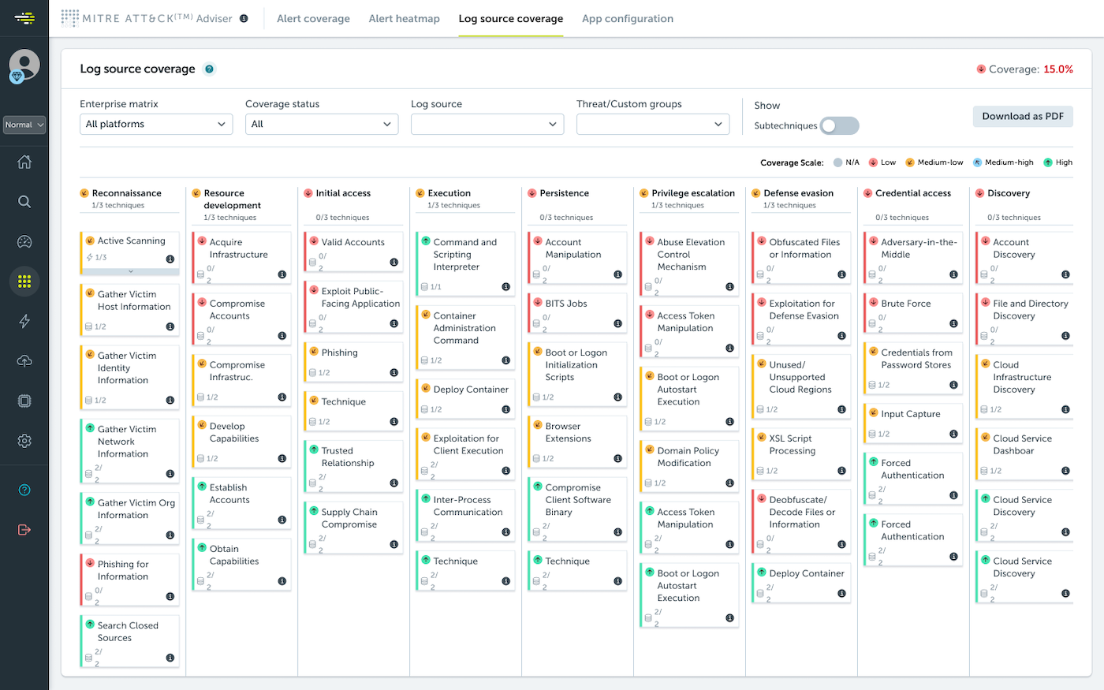Click help icon beside Log source coverage title
The image size is (1104, 690).
(209, 69)
